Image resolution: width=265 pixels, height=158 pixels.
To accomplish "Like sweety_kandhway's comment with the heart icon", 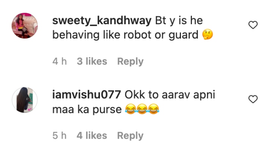I will (253, 25).
